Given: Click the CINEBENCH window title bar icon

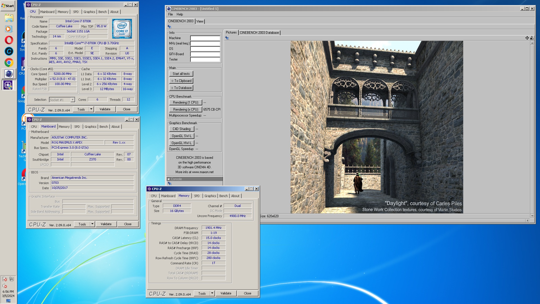Looking at the screenshot, I should (x=169, y=9).
